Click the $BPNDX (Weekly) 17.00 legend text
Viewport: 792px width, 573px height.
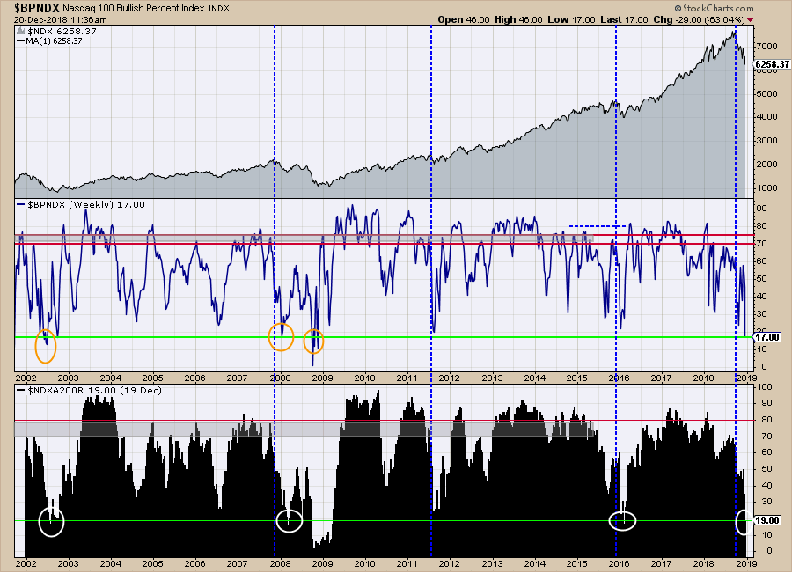coord(86,204)
